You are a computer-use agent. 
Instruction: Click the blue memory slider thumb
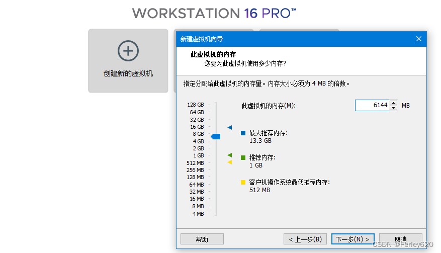click(x=216, y=136)
